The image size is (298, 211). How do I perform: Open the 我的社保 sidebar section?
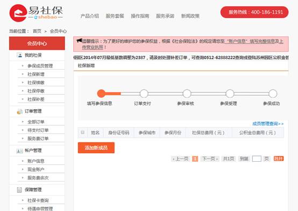(x=33, y=55)
